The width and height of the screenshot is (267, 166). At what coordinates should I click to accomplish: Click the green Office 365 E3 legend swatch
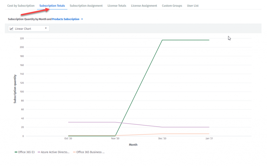click(x=16, y=152)
